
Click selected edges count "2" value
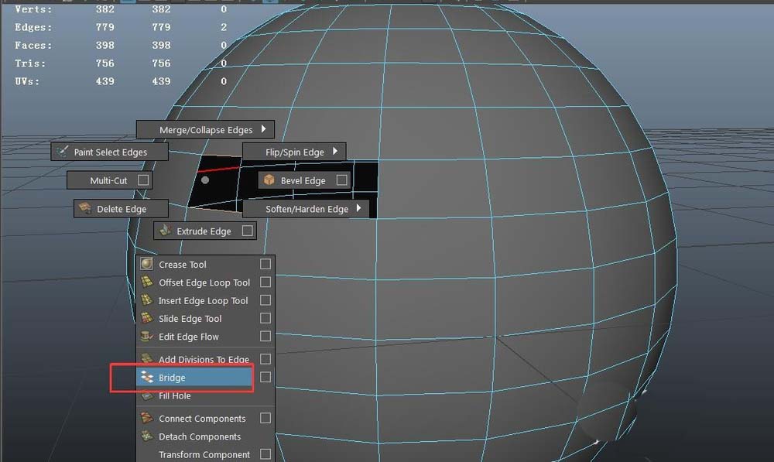(x=224, y=27)
